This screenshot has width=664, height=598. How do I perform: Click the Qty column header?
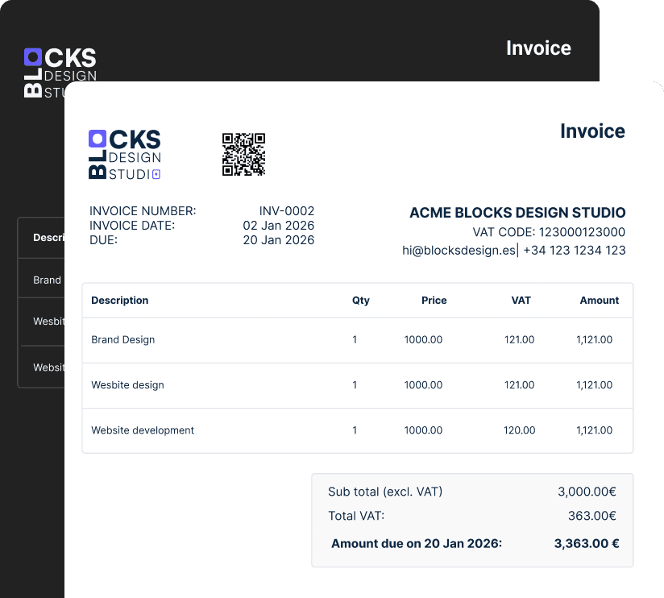(x=361, y=301)
